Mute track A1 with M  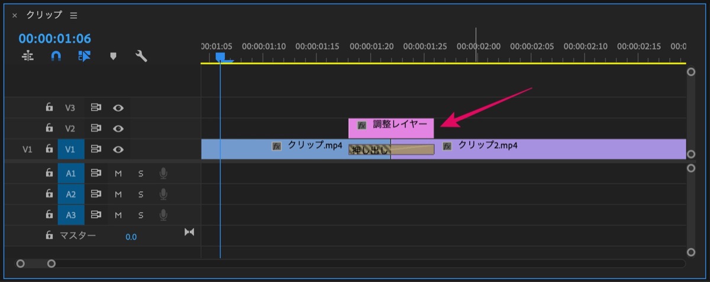pos(118,173)
